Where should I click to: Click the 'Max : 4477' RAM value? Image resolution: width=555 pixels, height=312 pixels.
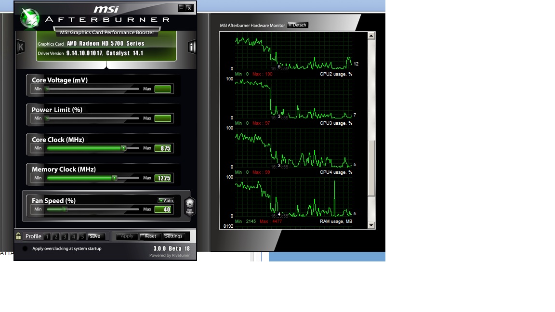[271, 221]
